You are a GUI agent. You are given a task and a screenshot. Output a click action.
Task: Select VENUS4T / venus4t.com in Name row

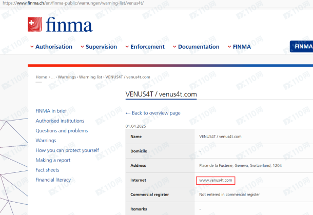(220, 136)
